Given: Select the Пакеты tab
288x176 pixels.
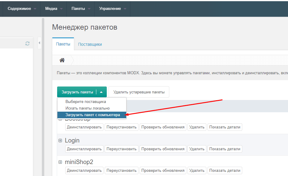Looking at the screenshot, I should 63,44.
